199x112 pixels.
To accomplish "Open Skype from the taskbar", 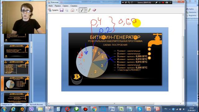I will (x=140, y=109).
